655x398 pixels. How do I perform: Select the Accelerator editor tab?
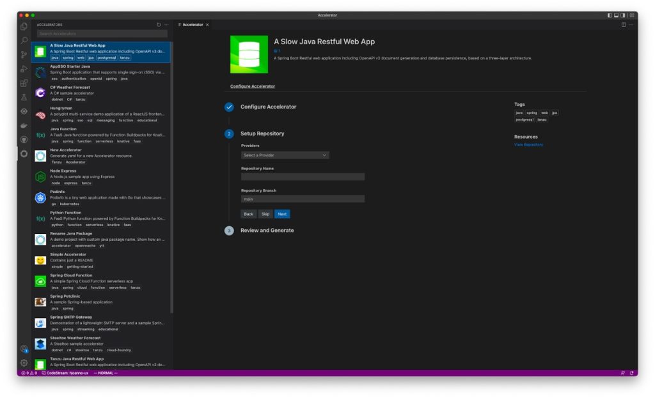pyautogui.click(x=193, y=25)
